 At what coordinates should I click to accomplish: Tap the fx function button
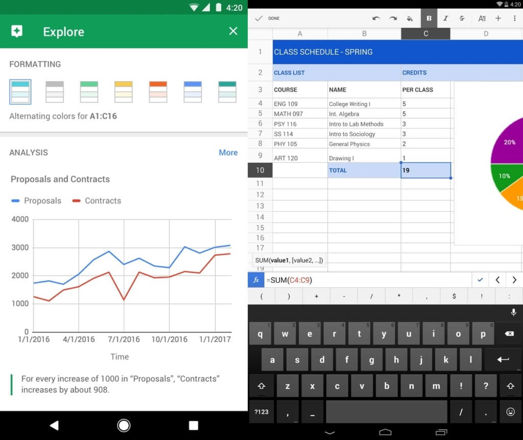pyautogui.click(x=256, y=280)
